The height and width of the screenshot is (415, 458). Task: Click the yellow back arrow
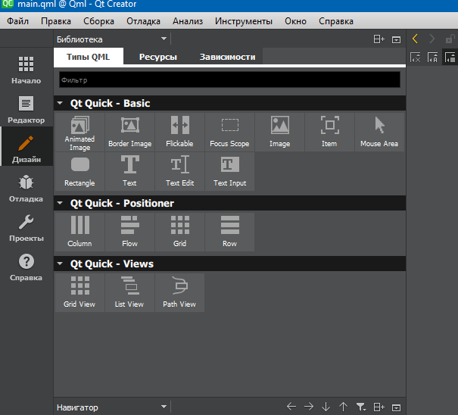pyautogui.click(x=416, y=39)
